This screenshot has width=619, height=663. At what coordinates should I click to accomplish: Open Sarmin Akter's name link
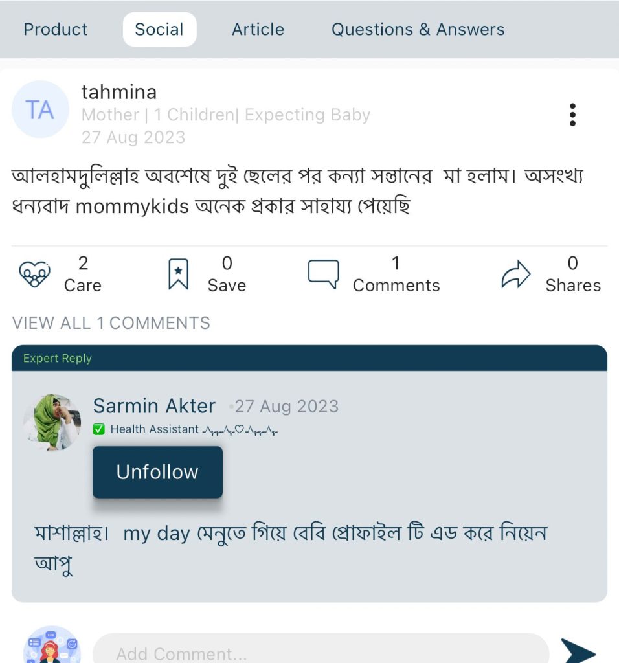(x=154, y=406)
